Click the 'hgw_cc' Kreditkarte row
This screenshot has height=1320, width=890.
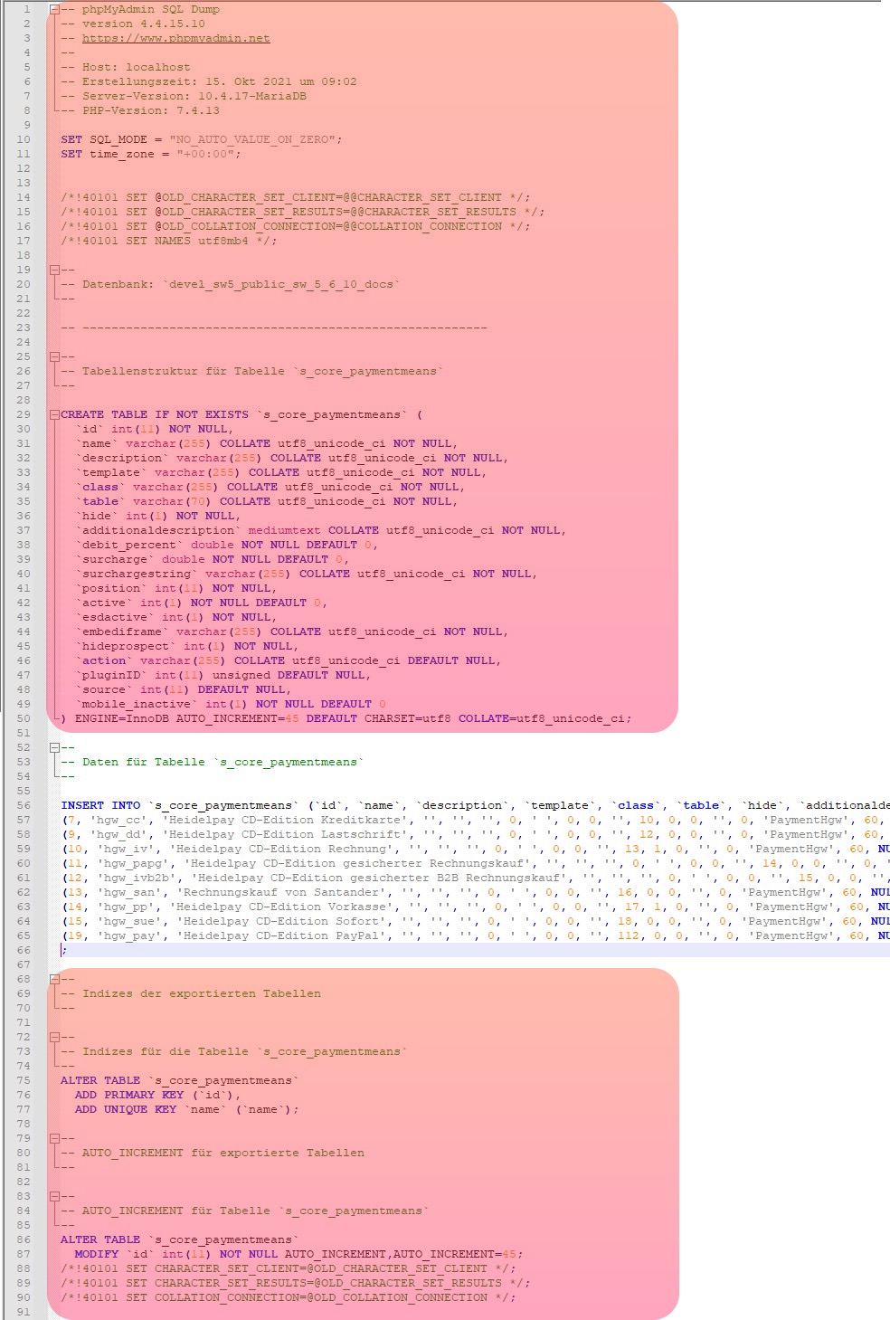(x=475, y=820)
